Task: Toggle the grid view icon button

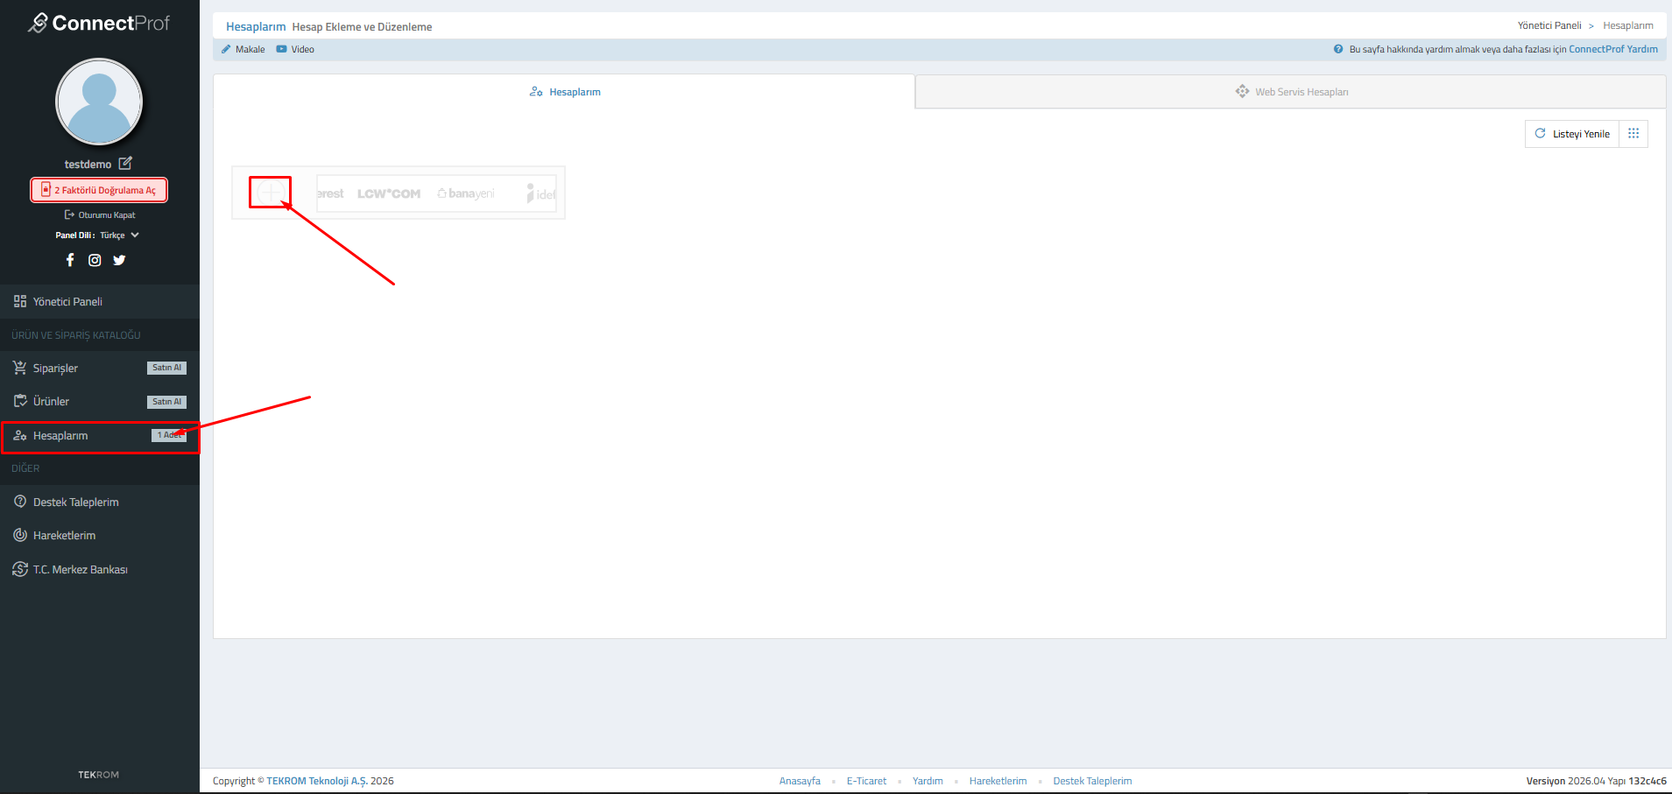Action: click(x=1633, y=134)
